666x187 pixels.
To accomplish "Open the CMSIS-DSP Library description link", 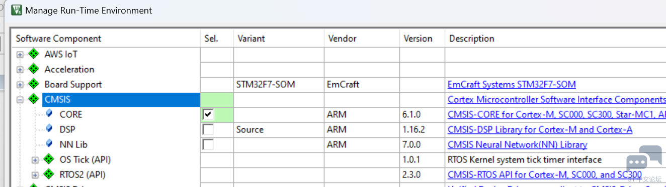I will (x=540, y=130).
